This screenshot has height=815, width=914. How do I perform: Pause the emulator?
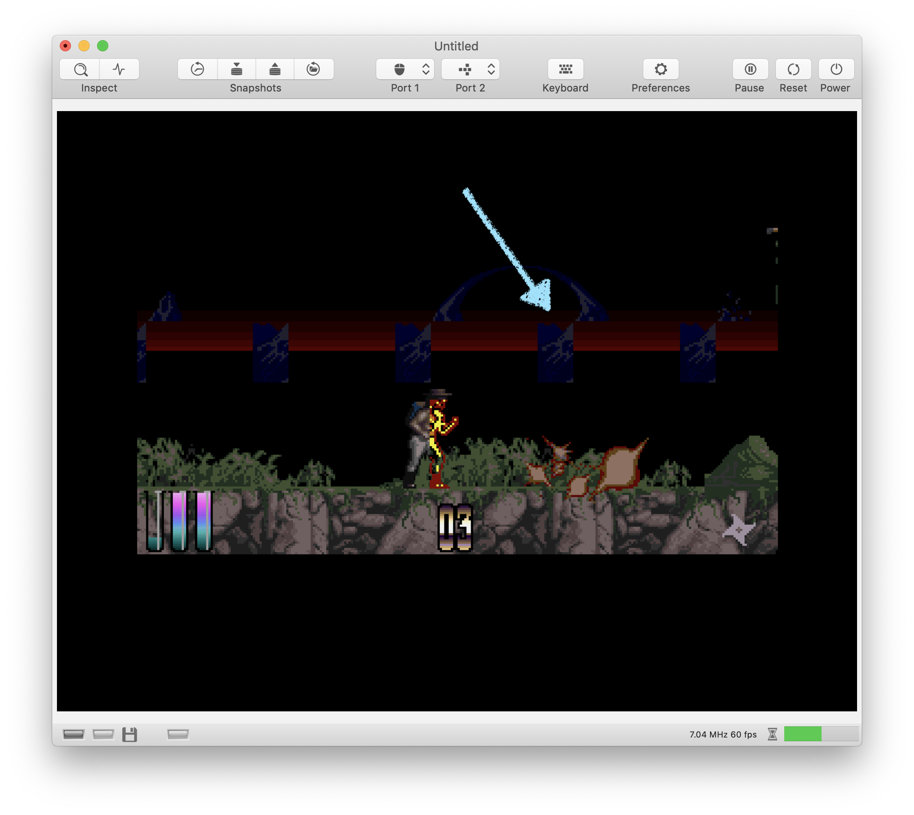point(750,70)
